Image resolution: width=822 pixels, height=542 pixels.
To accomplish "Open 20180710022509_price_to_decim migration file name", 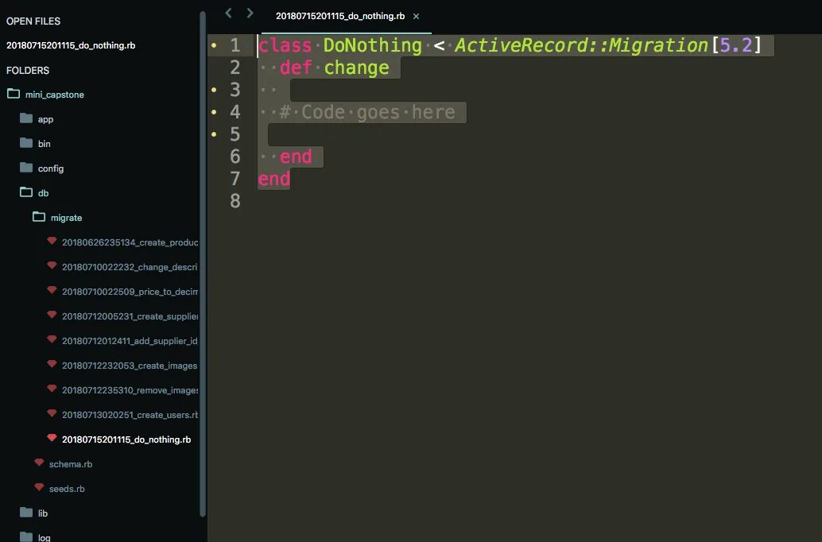I will pos(130,292).
